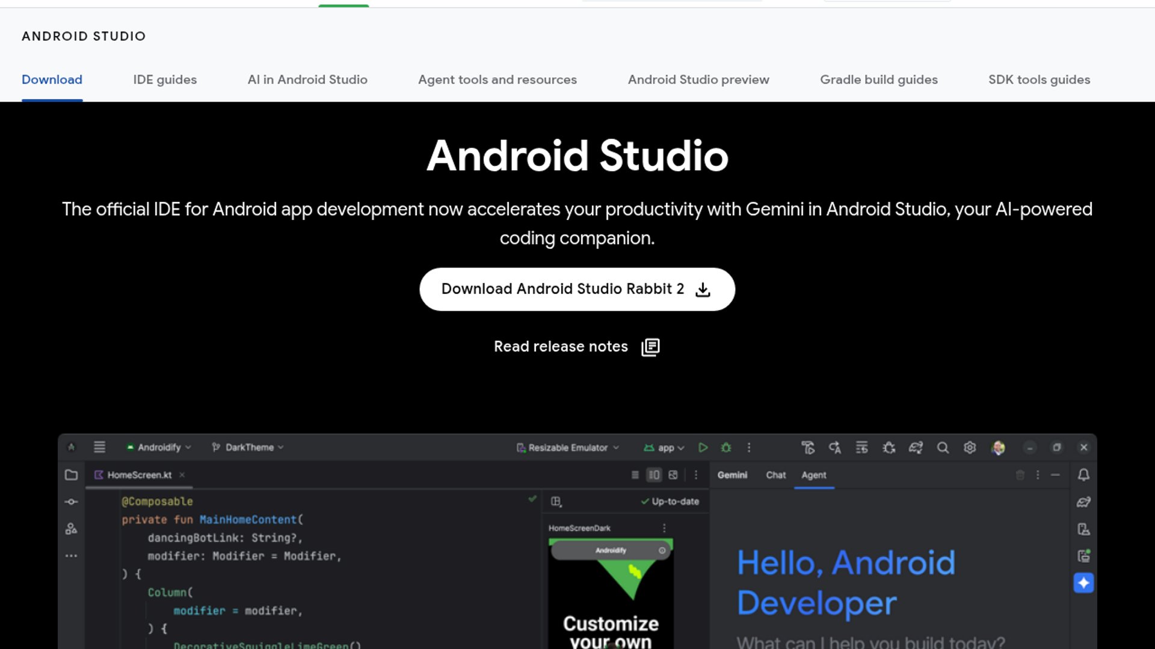Click the Column( code line

point(170,593)
